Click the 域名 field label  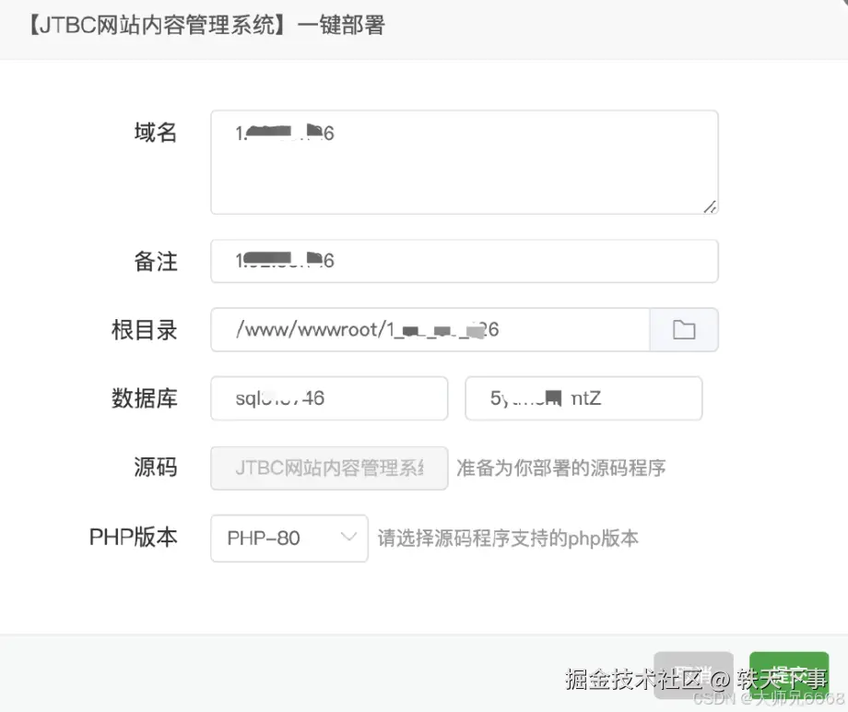coord(156,133)
